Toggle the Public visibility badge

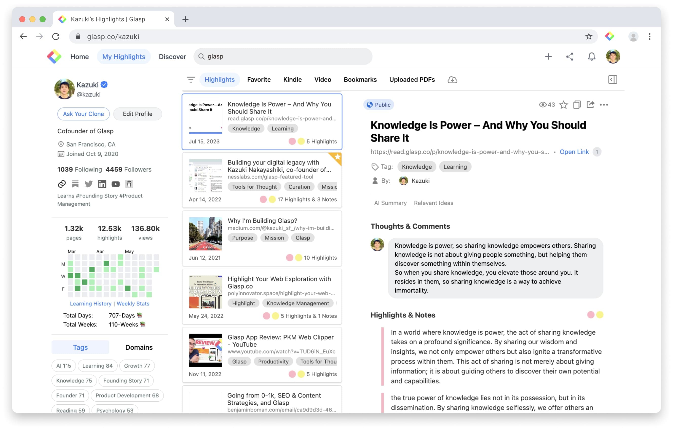(378, 104)
